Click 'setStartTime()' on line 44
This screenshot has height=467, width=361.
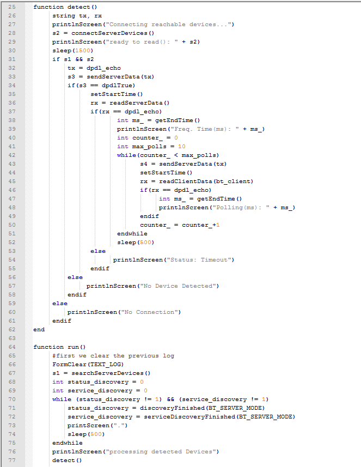point(166,173)
